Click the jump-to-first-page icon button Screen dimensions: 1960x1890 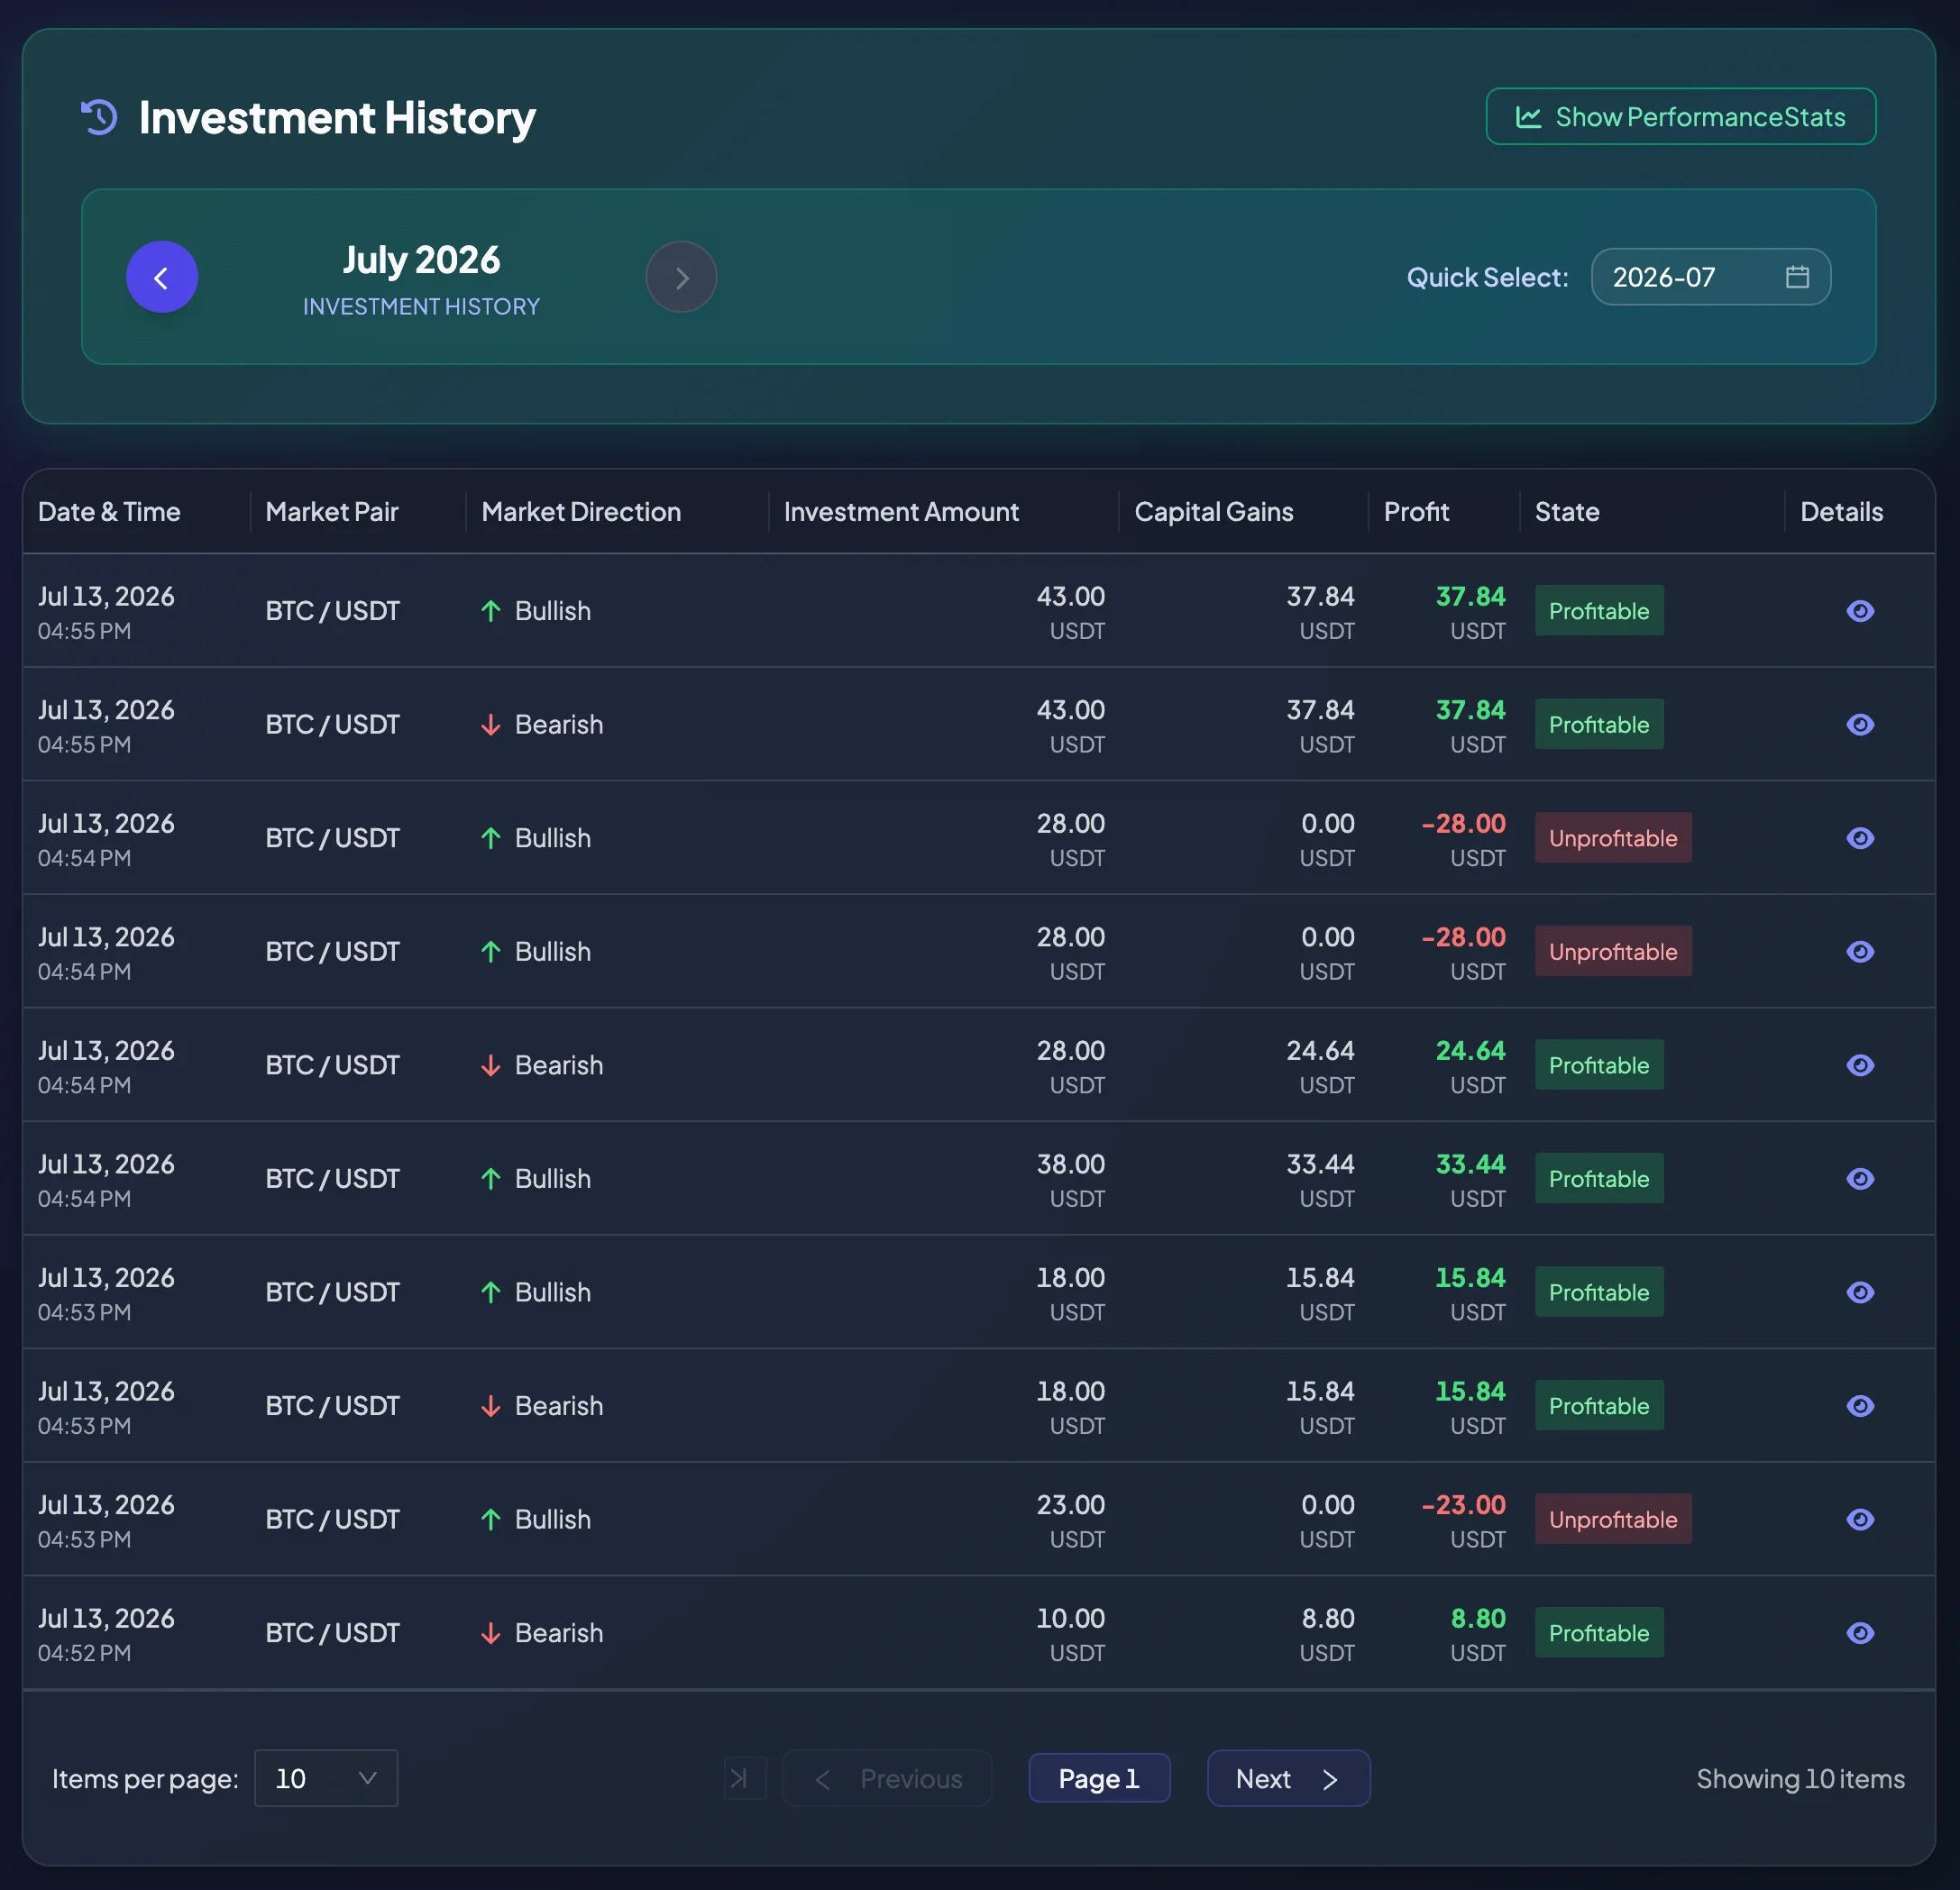[744, 1778]
